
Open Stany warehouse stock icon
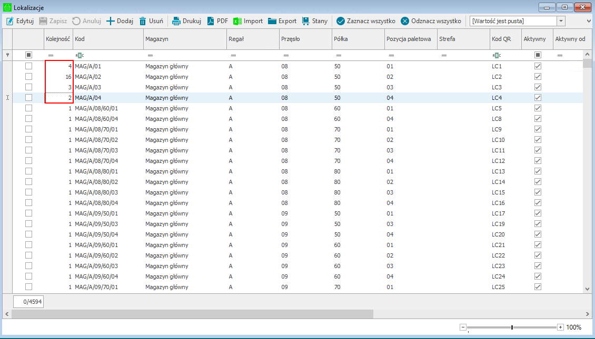[306, 21]
